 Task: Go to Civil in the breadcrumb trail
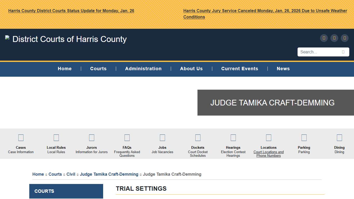pos(71,174)
